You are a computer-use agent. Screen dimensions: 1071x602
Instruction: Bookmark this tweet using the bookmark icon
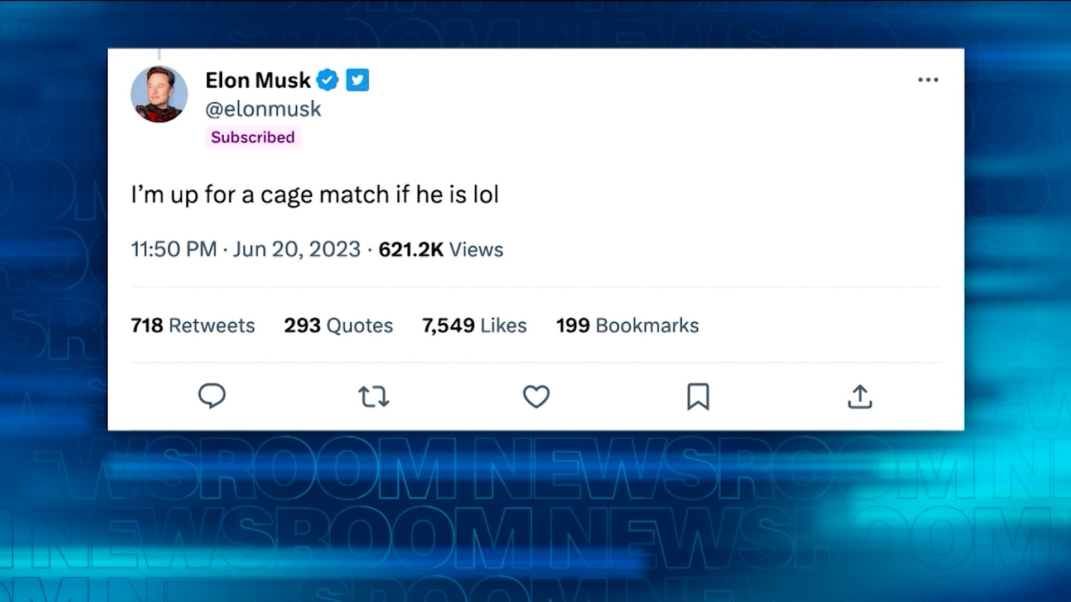tap(698, 396)
